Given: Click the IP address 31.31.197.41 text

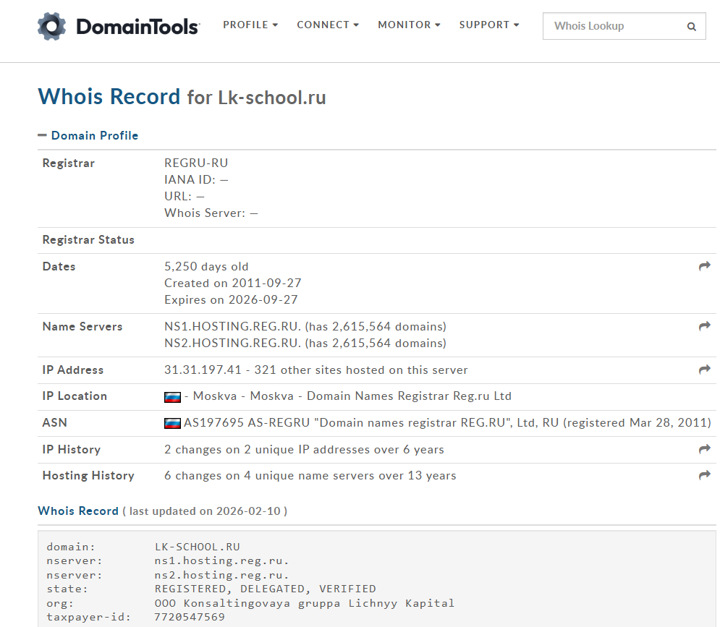Looking at the screenshot, I should point(203,370).
